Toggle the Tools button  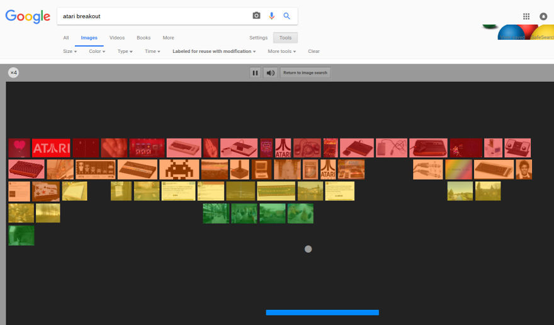coord(285,38)
